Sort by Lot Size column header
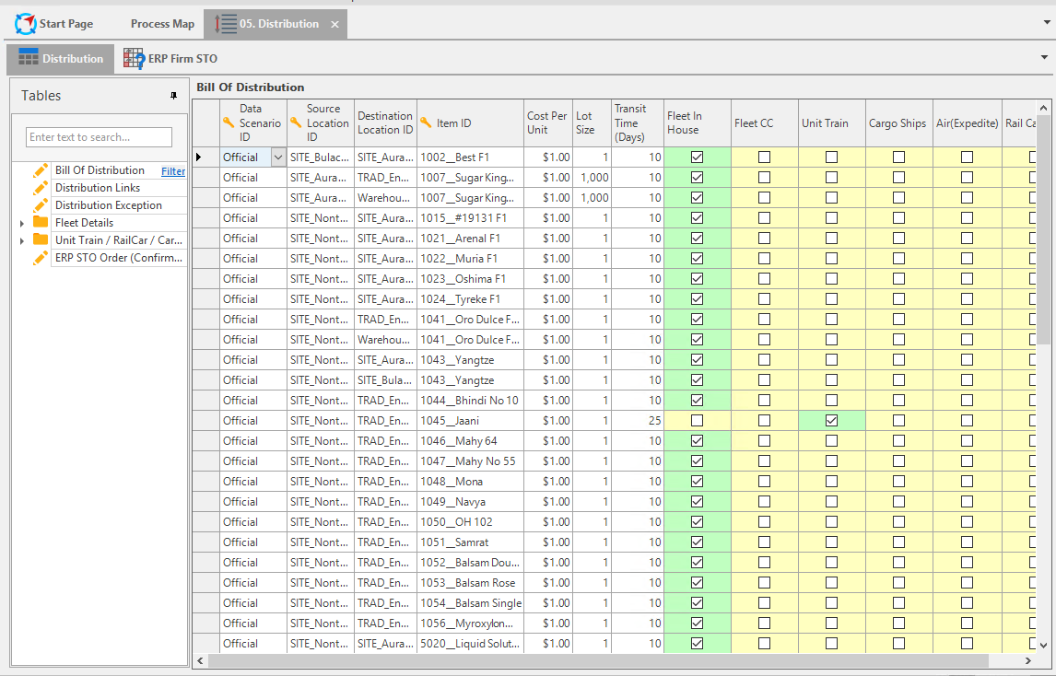 (x=592, y=122)
